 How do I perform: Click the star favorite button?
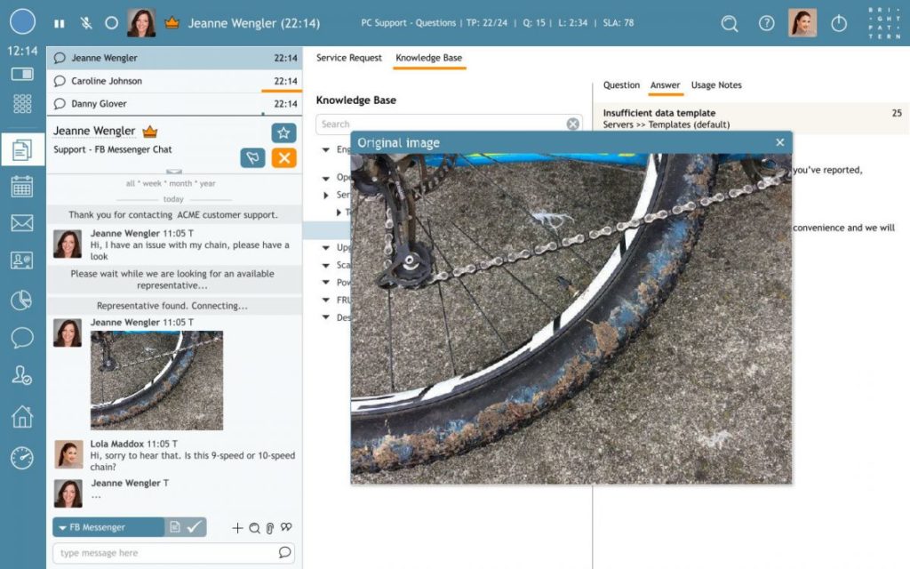283,133
